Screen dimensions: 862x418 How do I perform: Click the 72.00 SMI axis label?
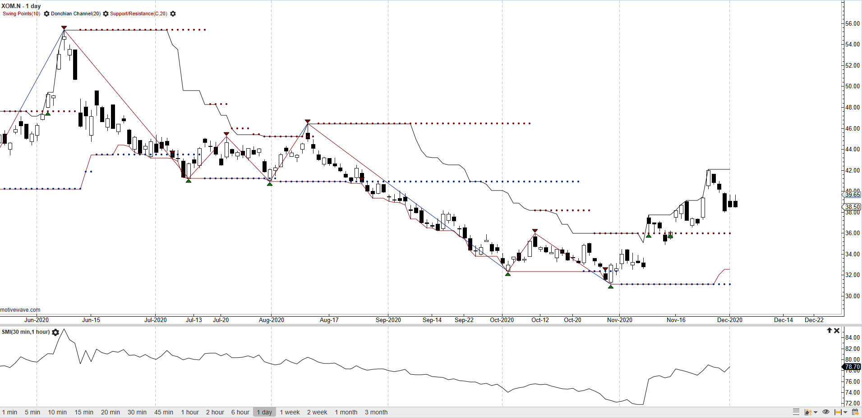(853, 403)
